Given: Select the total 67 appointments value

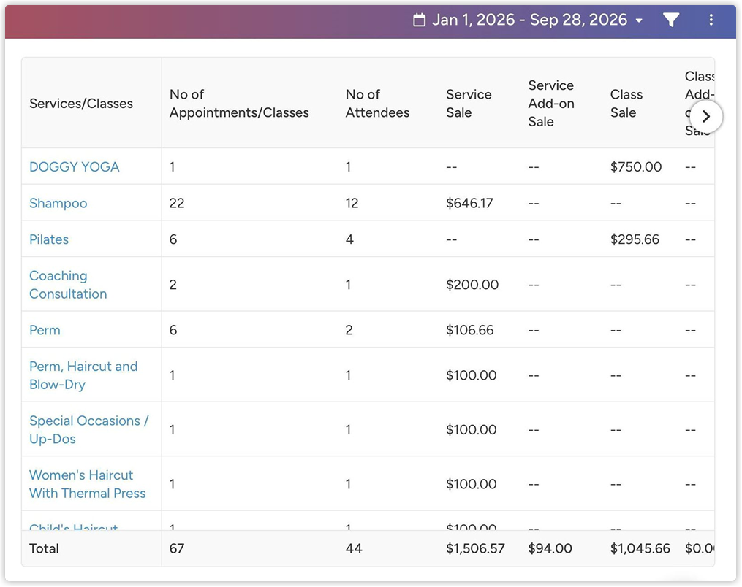Looking at the screenshot, I should [177, 548].
